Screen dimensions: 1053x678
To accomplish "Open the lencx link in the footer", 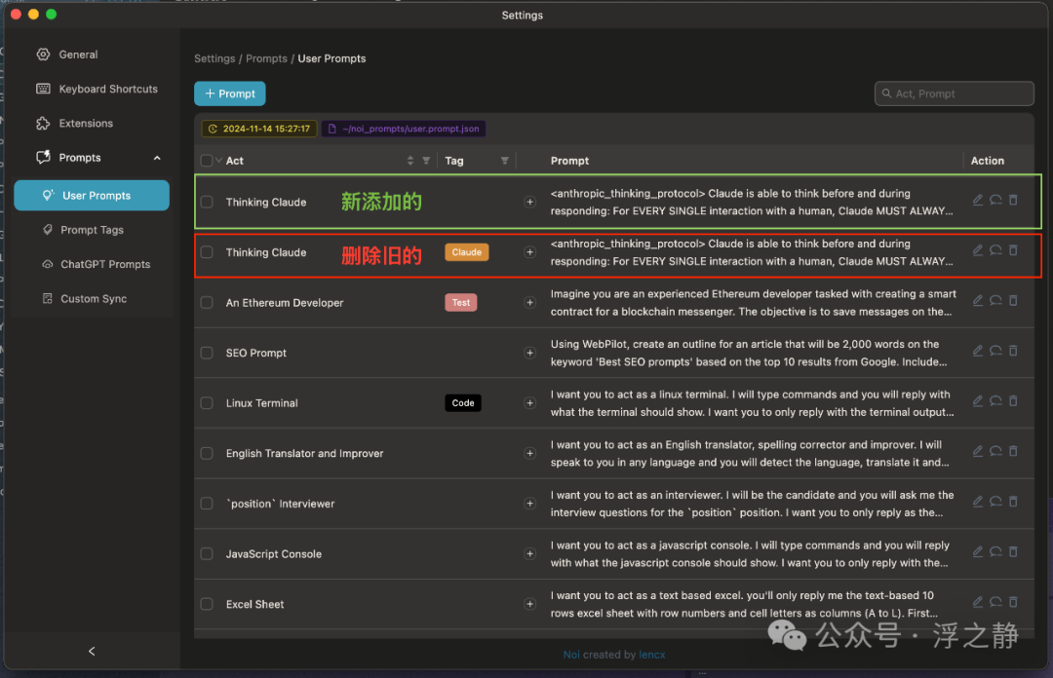I will coord(652,656).
